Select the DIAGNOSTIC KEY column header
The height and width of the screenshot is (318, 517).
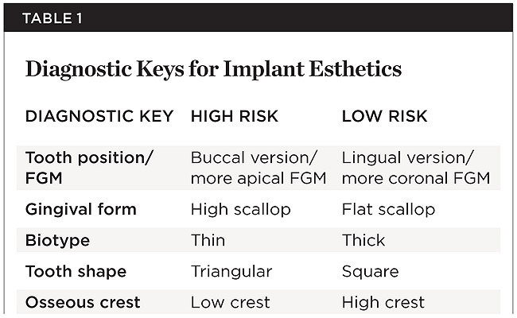[x=99, y=116]
